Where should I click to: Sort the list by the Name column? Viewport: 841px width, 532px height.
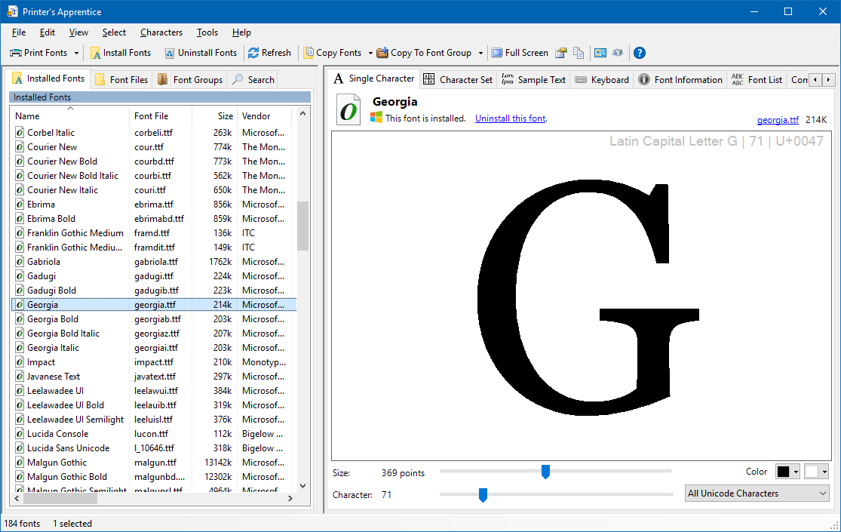[69, 115]
